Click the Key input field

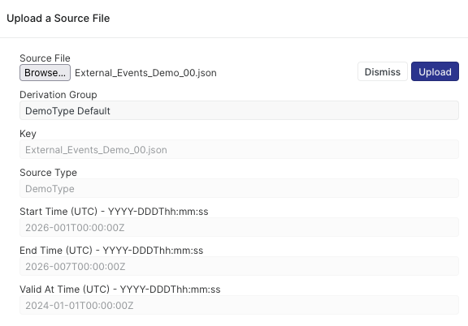239,149
